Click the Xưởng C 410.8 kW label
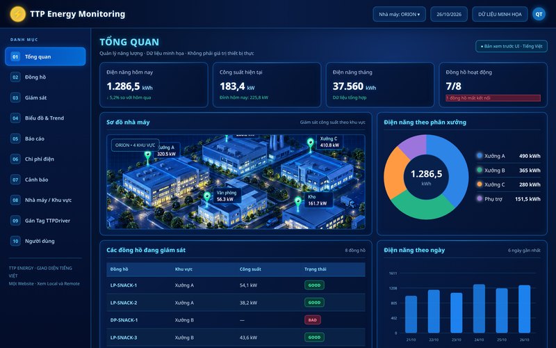This screenshot has height=348, width=556. (329, 142)
